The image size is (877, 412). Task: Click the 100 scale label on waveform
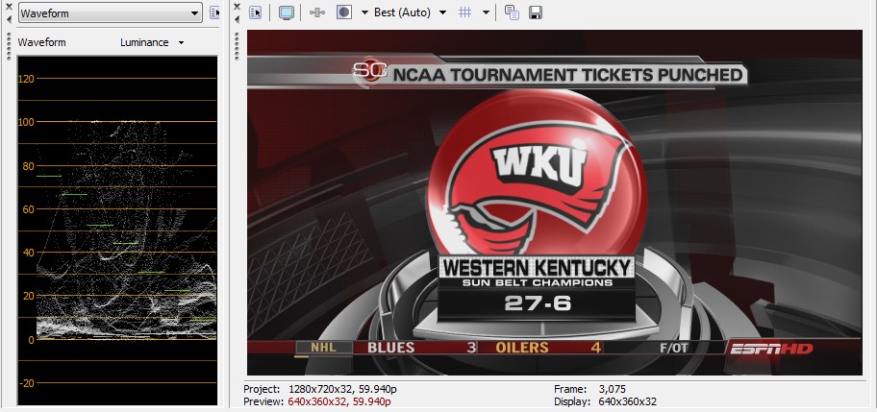pos(26,122)
